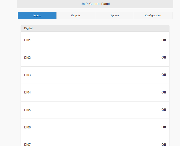Open the DI03 input entry
Image resolution: width=180 pixels, height=146 pixels.
coord(27,75)
